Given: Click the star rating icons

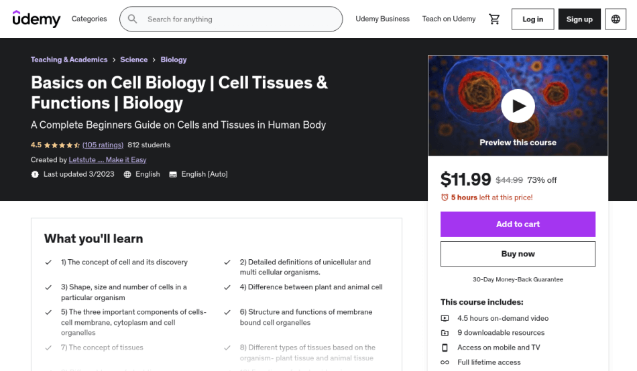Looking at the screenshot, I should tap(62, 145).
